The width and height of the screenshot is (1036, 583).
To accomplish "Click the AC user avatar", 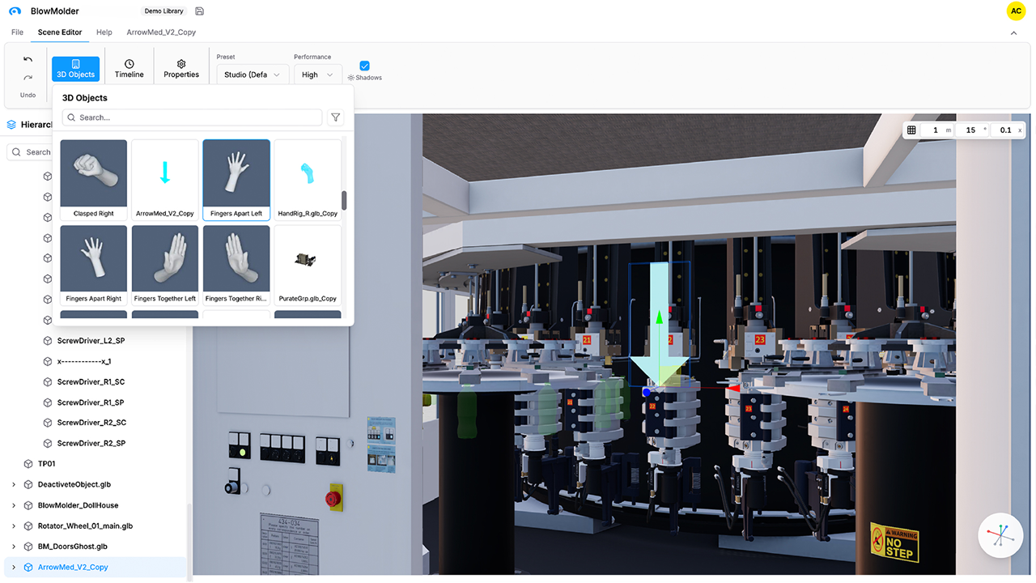I will tap(1016, 11).
